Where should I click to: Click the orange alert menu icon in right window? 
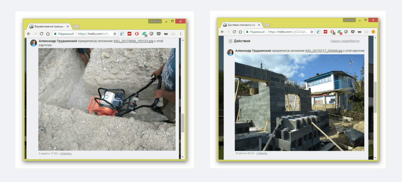pyautogui.click(x=373, y=32)
